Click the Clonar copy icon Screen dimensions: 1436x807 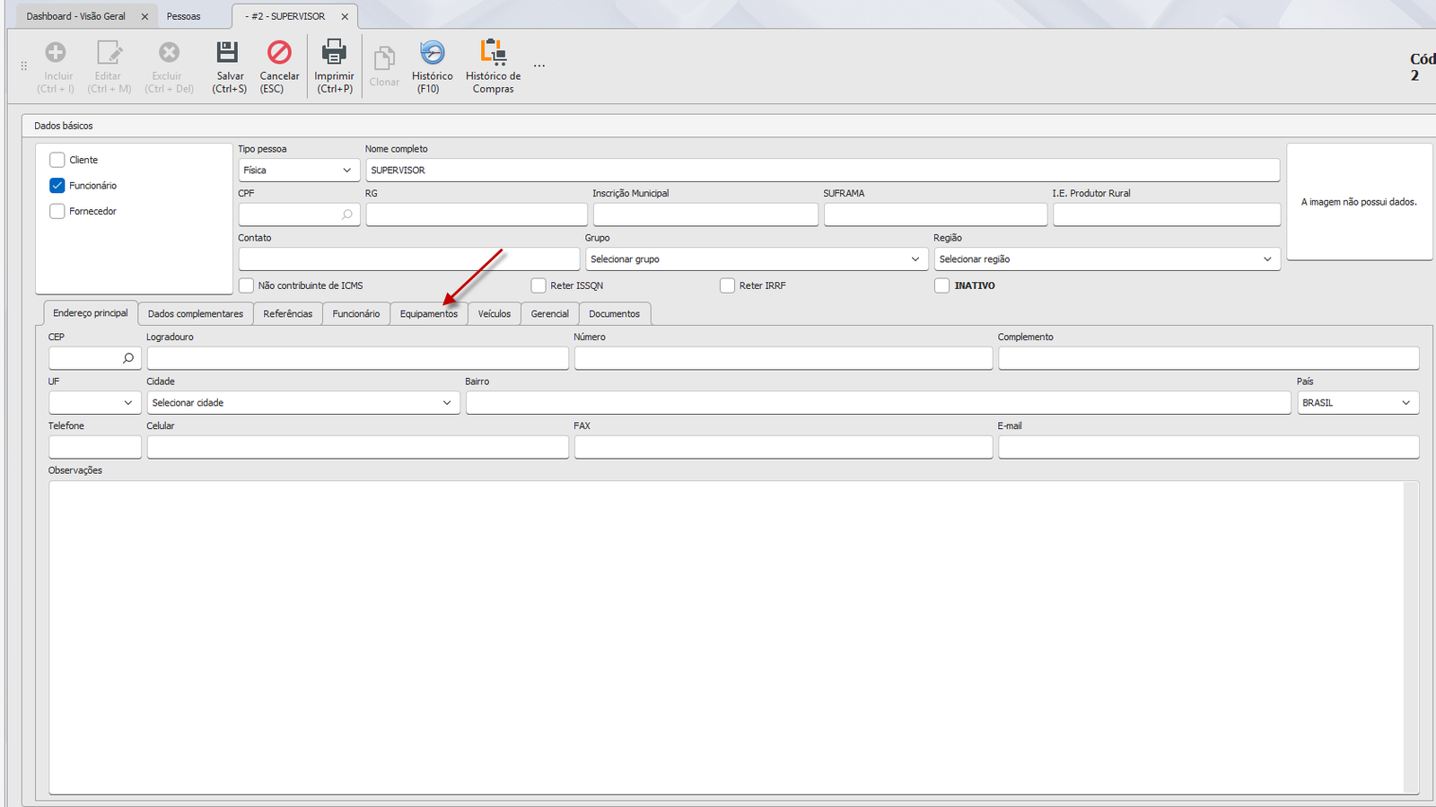(384, 58)
